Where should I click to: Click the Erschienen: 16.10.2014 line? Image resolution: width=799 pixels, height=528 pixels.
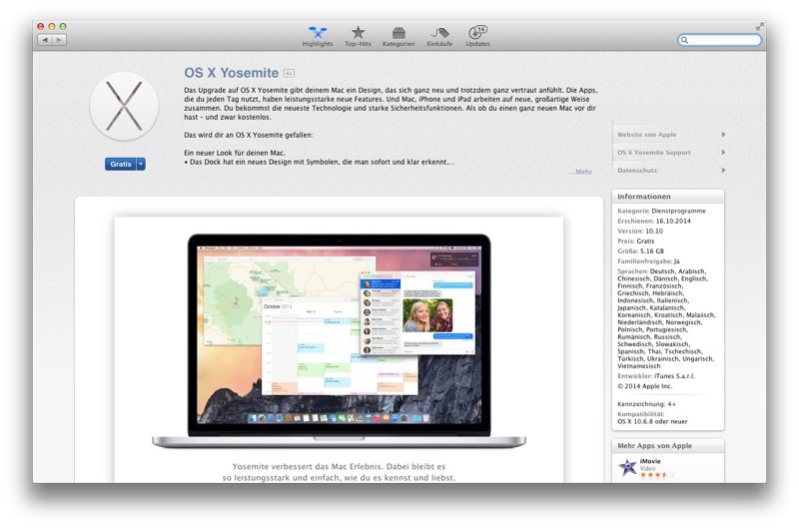[654, 221]
